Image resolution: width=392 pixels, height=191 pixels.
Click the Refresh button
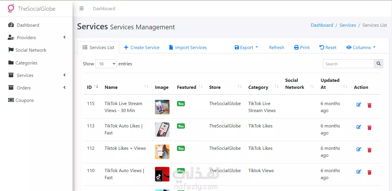click(277, 47)
